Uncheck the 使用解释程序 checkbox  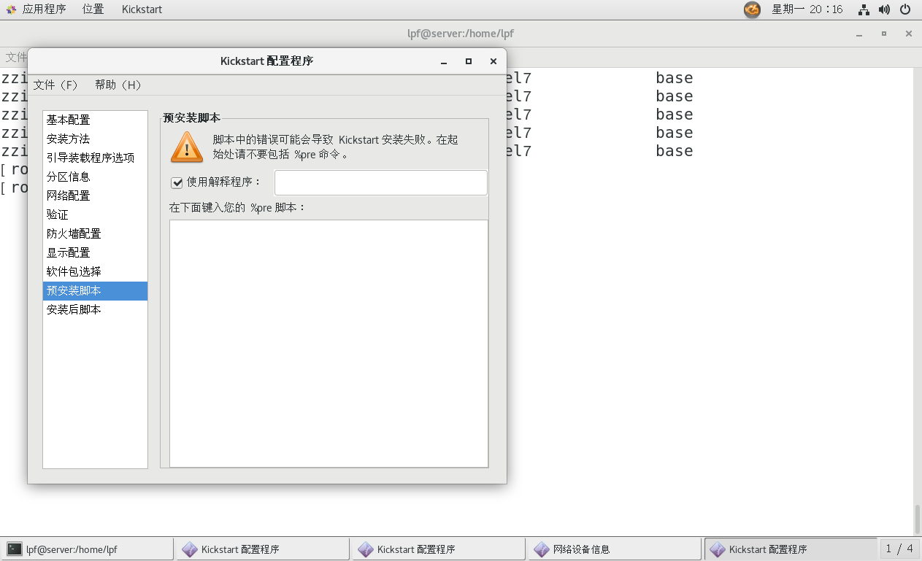point(177,182)
